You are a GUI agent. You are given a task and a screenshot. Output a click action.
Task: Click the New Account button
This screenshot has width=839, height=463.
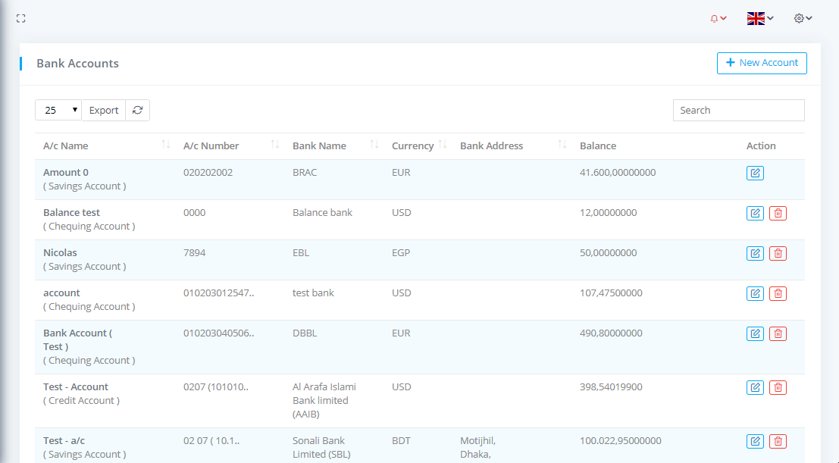[x=762, y=63]
